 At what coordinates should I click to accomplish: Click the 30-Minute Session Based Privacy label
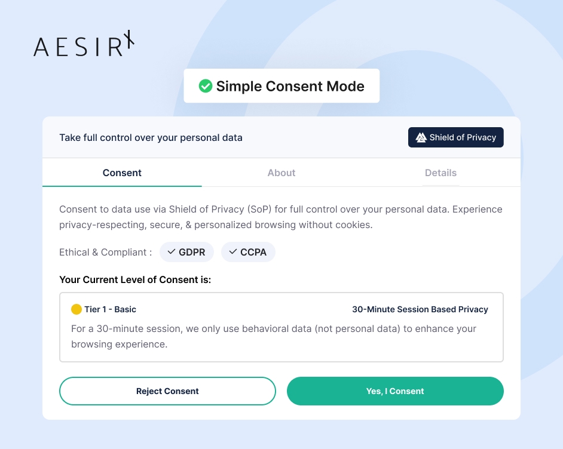pos(420,309)
